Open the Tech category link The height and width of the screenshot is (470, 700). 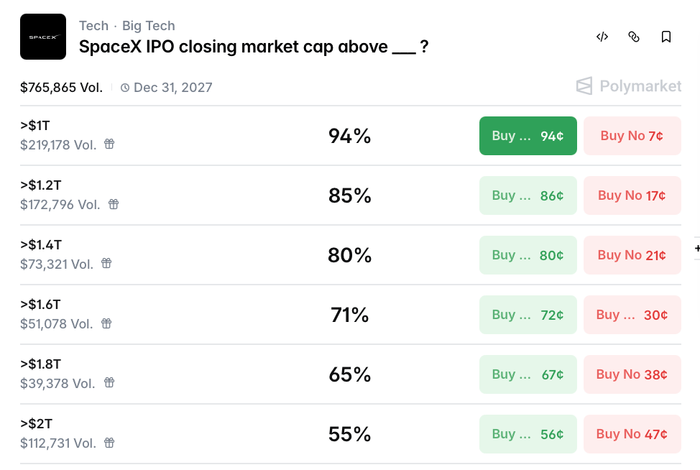click(93, 26)
